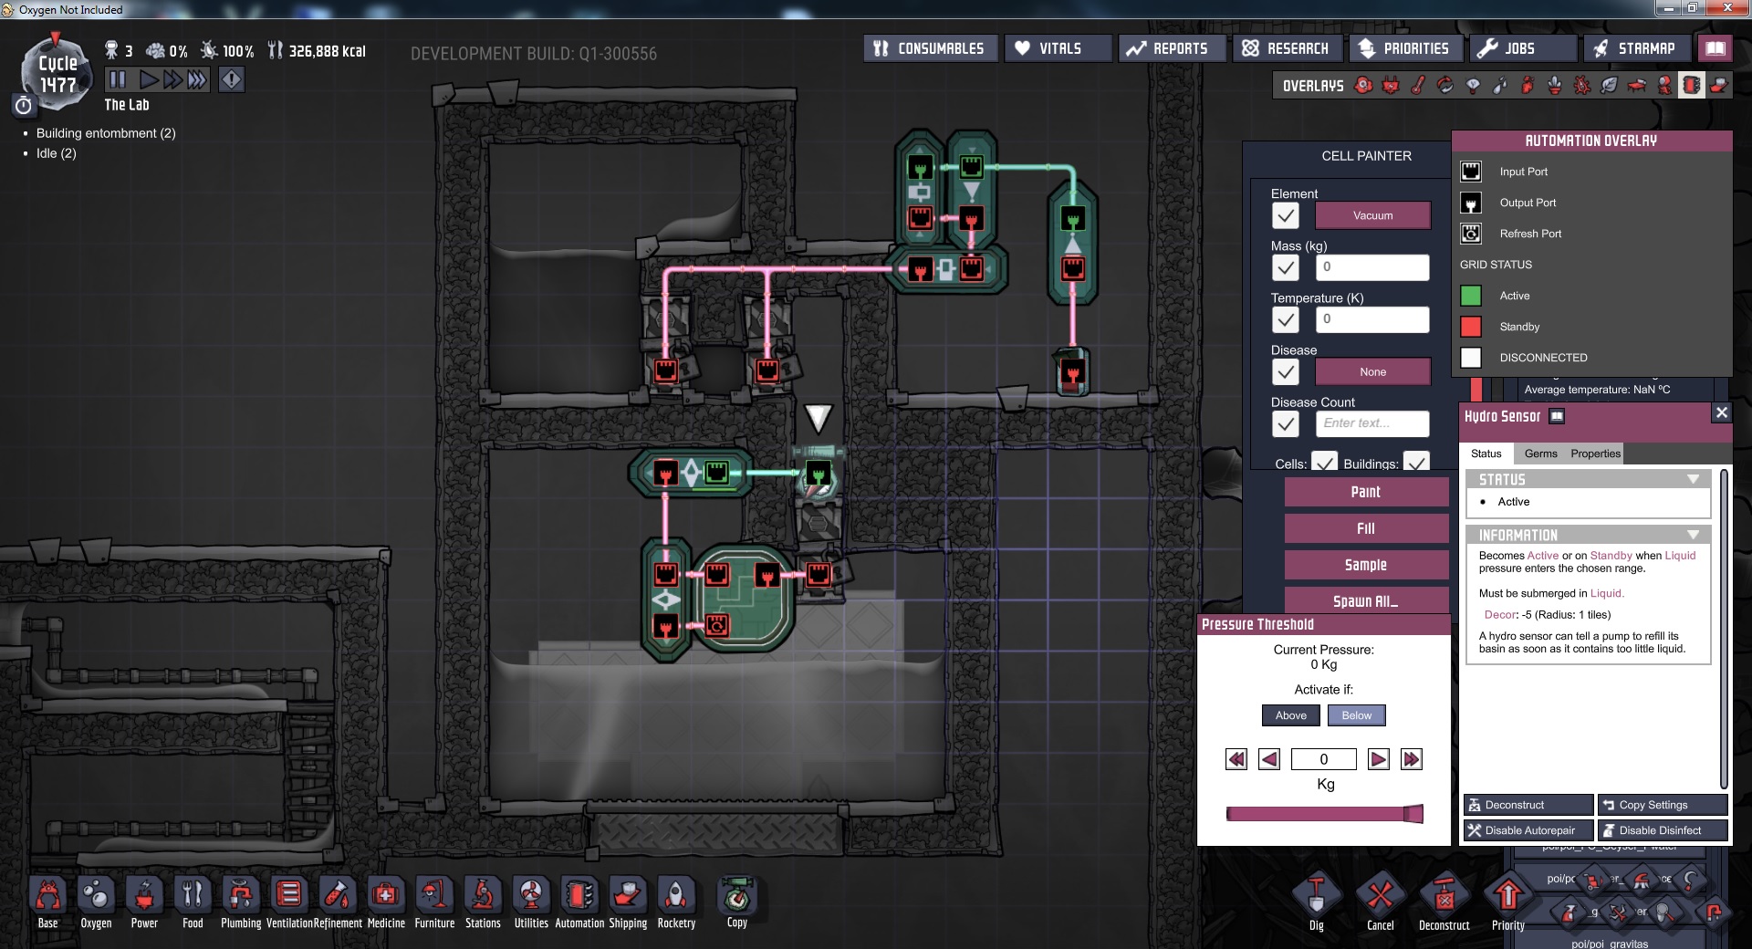Collapse the Status section arrow
Screen dimensions: 1752x949
(x=1693, y=479)
